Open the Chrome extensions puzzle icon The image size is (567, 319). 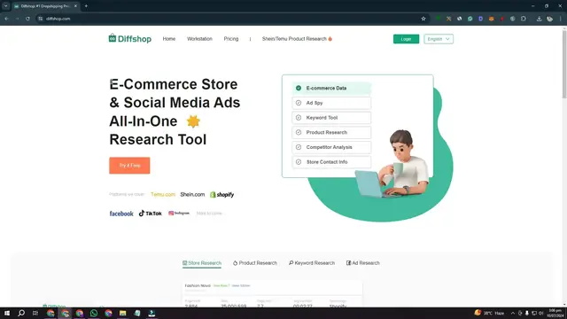pyautogui.click(x=524, y=19)
